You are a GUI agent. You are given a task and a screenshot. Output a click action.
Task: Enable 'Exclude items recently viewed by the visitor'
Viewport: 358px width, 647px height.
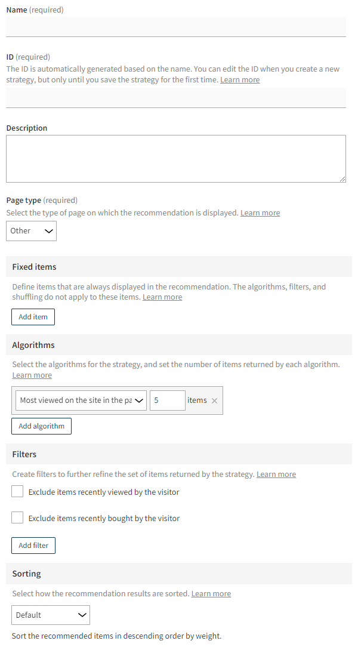[17, 491]
